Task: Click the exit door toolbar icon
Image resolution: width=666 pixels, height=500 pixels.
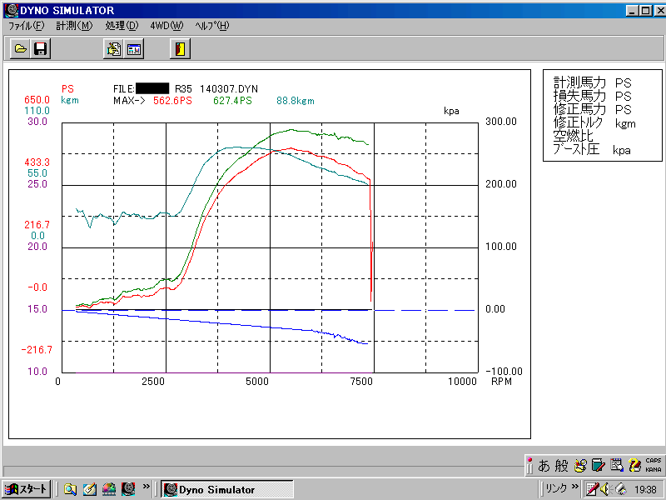Action: point(180,49)
